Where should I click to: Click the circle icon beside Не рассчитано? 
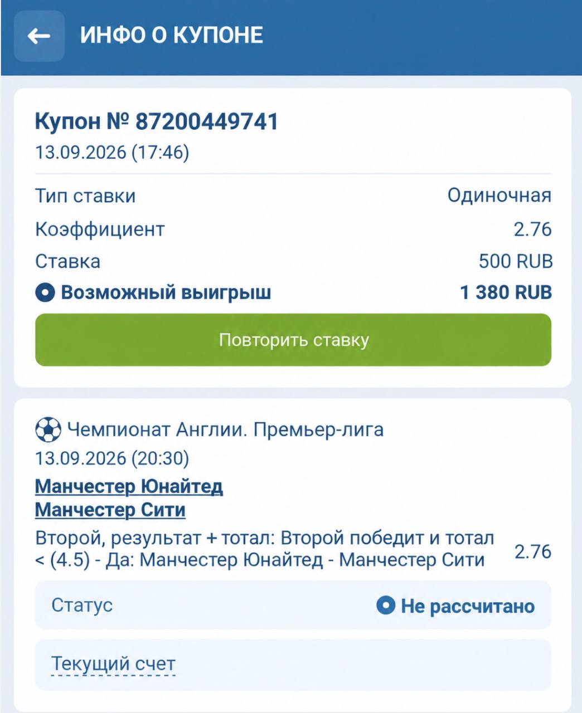pos(386,605)
